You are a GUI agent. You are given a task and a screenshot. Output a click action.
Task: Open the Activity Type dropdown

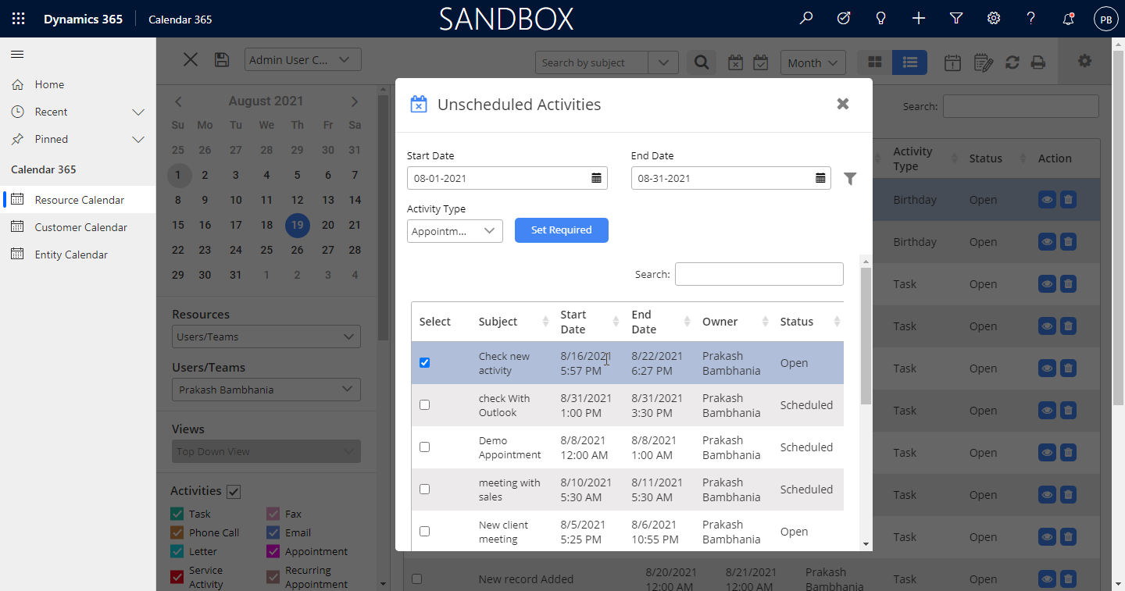455,231
